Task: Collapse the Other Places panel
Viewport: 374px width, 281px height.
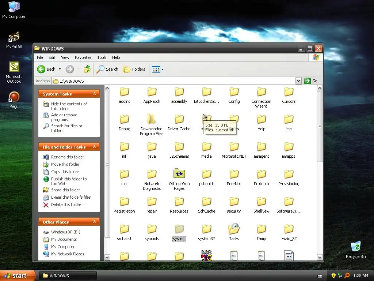Action: point(95,222)
